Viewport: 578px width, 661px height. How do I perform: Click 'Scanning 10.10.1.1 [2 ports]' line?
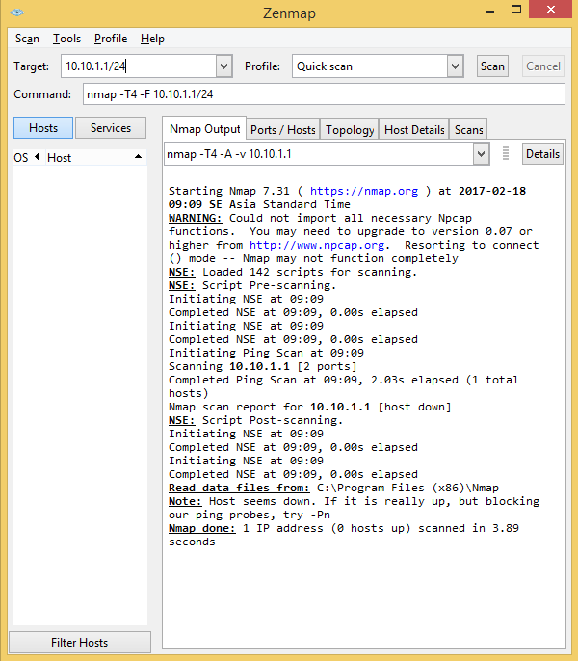[263, 366]
